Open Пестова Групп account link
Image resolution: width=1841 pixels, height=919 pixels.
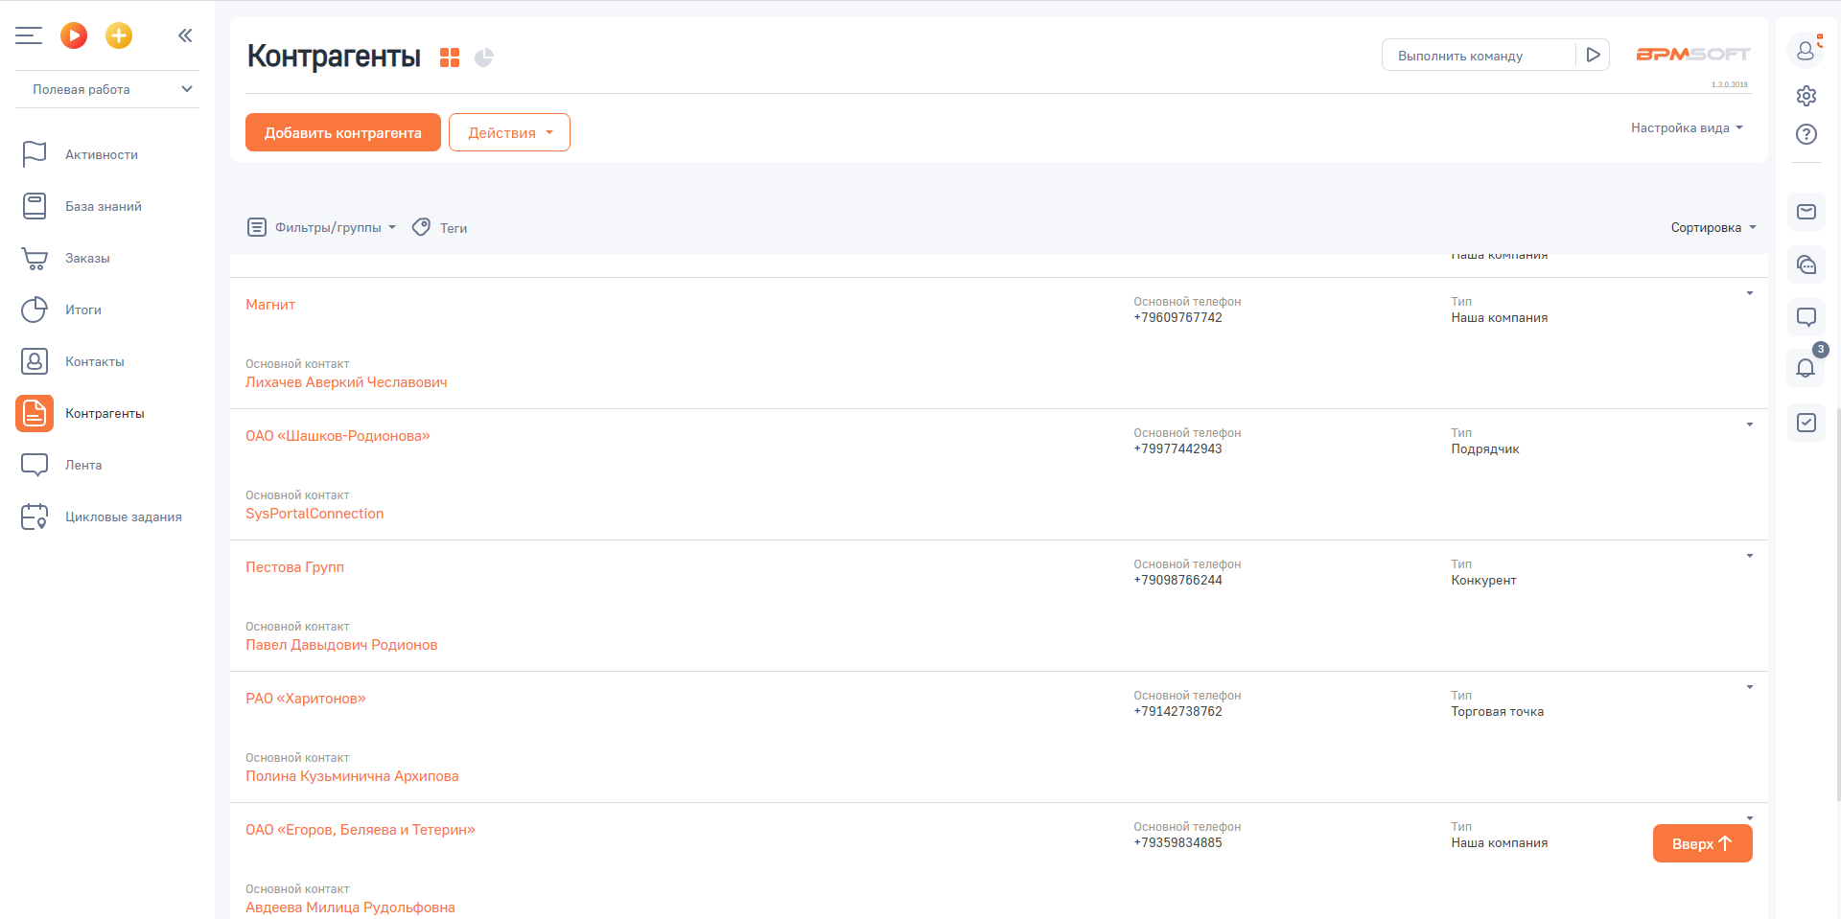pos(294,567)
